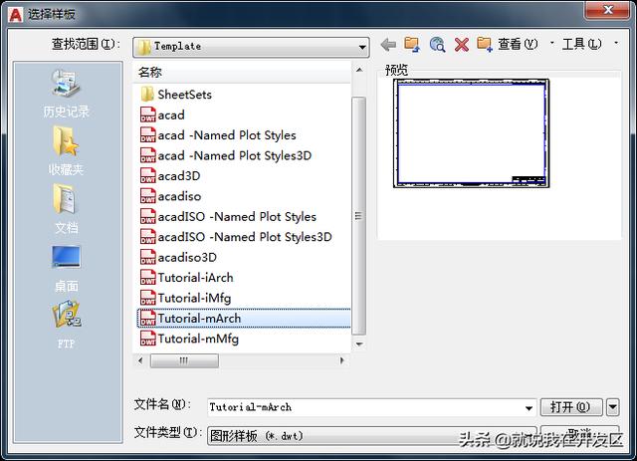Select acadISO -Named Plot Styles template
Screen dimensions: 637x461
[237, 217]
